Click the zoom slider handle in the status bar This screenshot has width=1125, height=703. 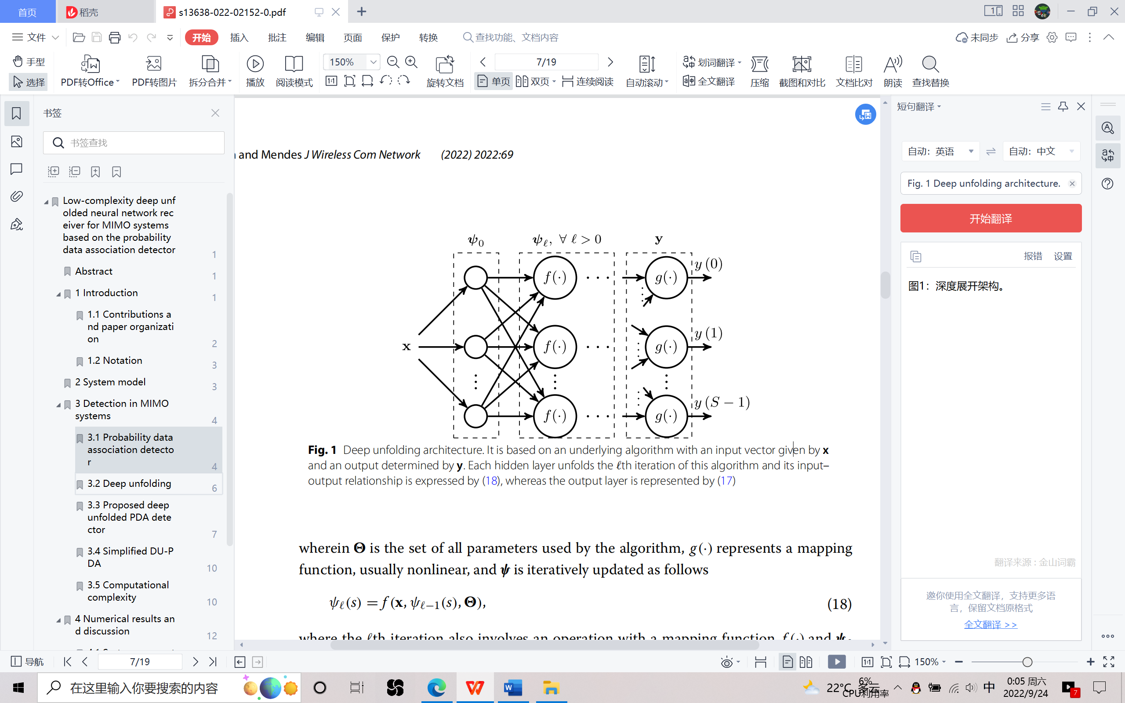(x=1027, y=662)
